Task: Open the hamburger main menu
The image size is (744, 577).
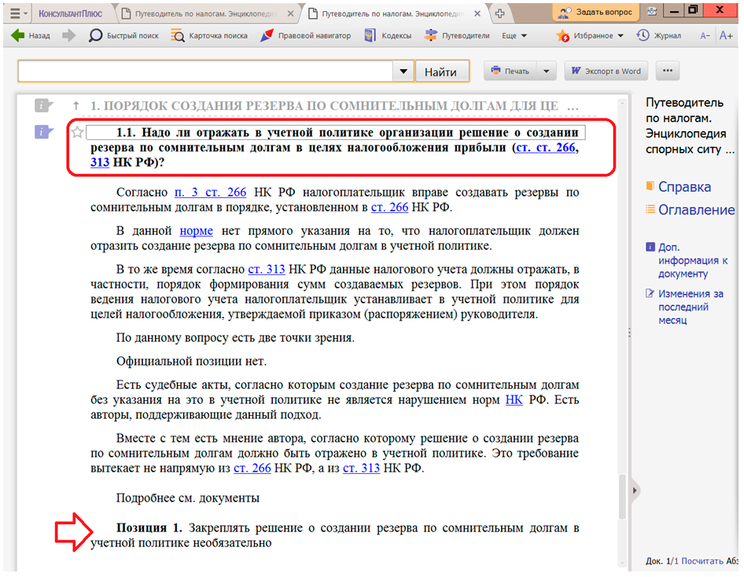Action: [18, 13]
